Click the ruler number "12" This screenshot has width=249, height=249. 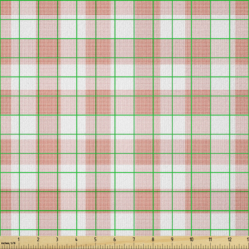(230, 239)
